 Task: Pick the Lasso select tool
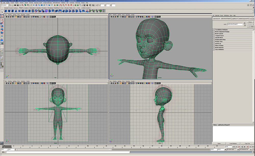tap(2, 19)
